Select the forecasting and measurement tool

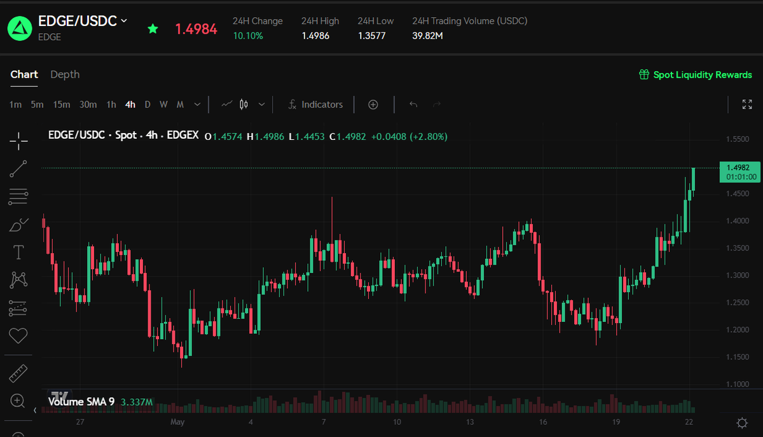click(18, 308)
